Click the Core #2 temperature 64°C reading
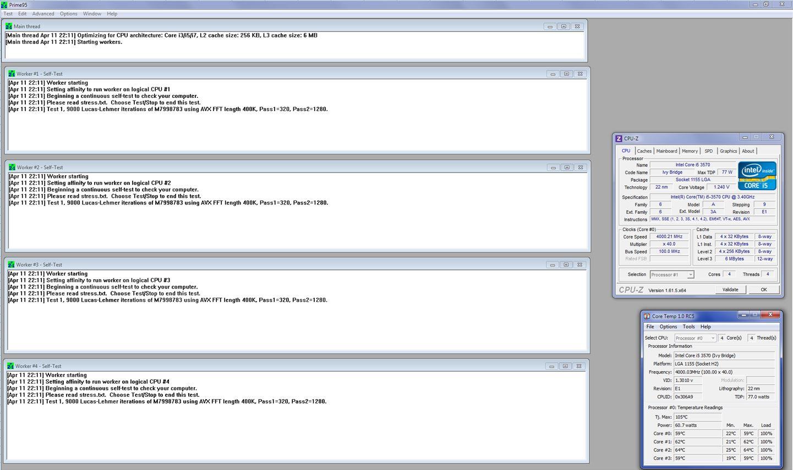 tap(697, 450)
